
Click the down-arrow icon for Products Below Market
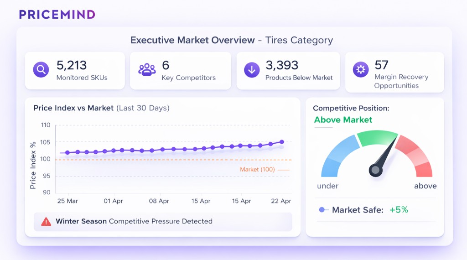(x=252, y=70)
